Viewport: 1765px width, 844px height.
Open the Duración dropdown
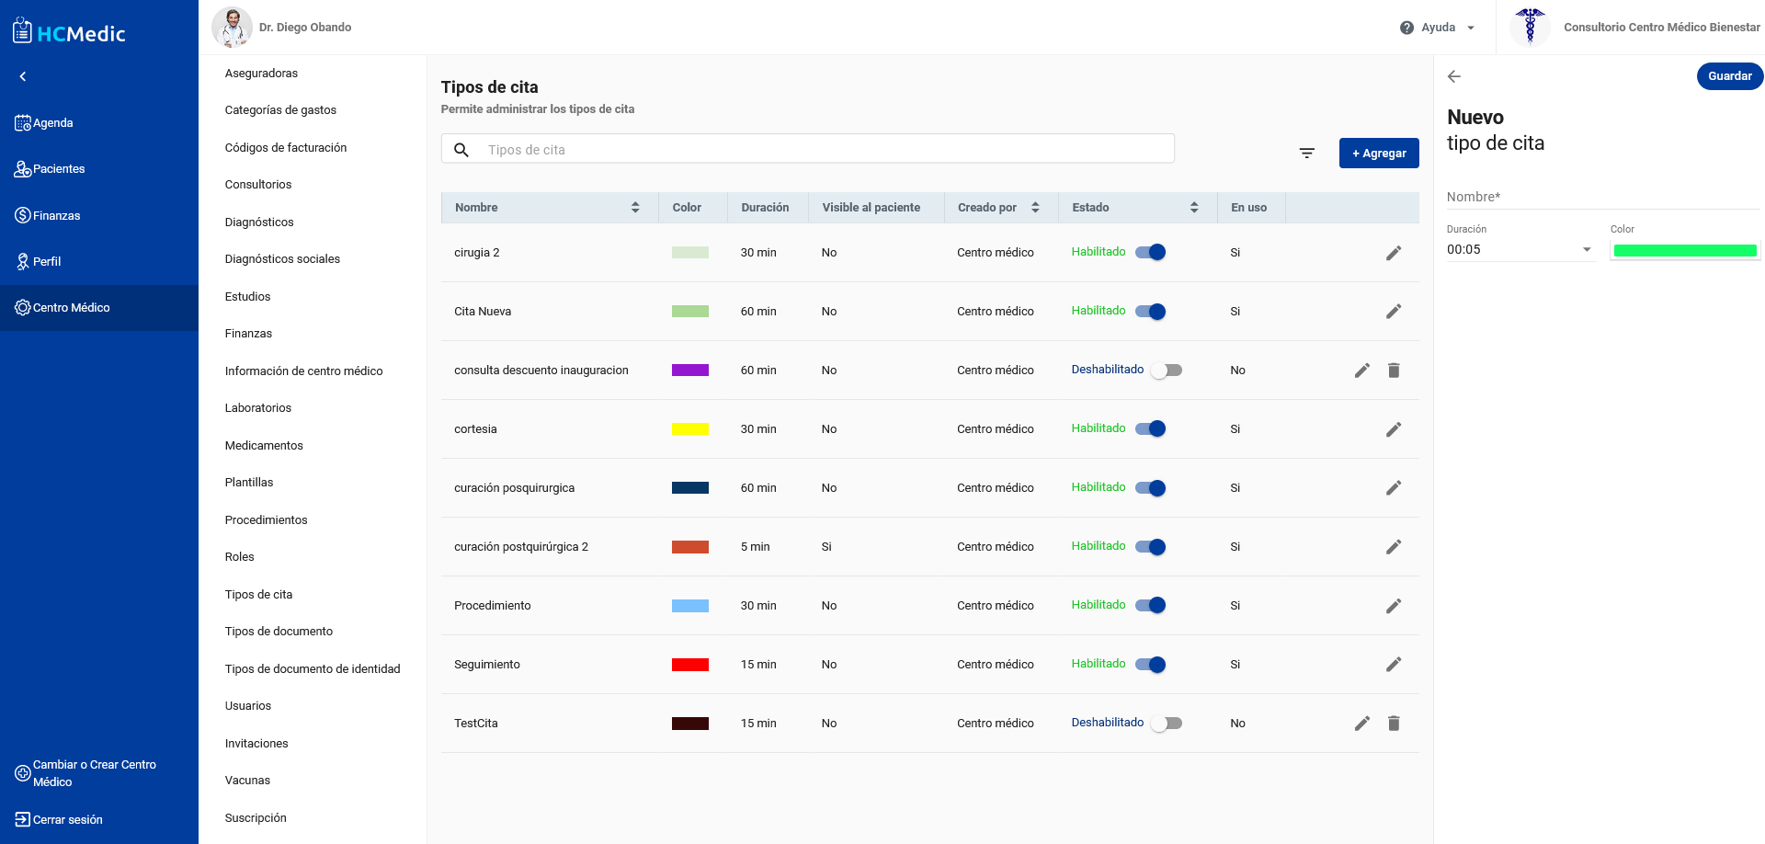pos(1520,250)
